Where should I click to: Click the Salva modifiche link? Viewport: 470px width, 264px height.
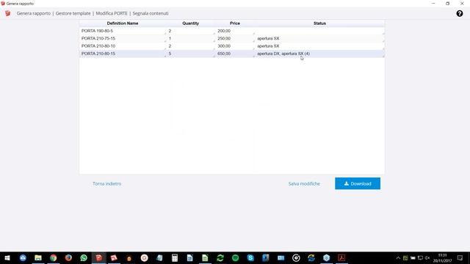point(304,183)
